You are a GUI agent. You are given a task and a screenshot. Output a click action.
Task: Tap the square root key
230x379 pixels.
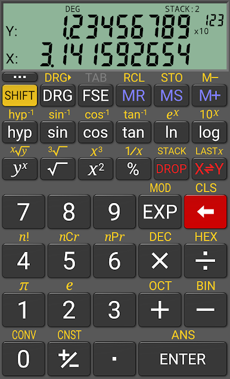click(57, 169)
